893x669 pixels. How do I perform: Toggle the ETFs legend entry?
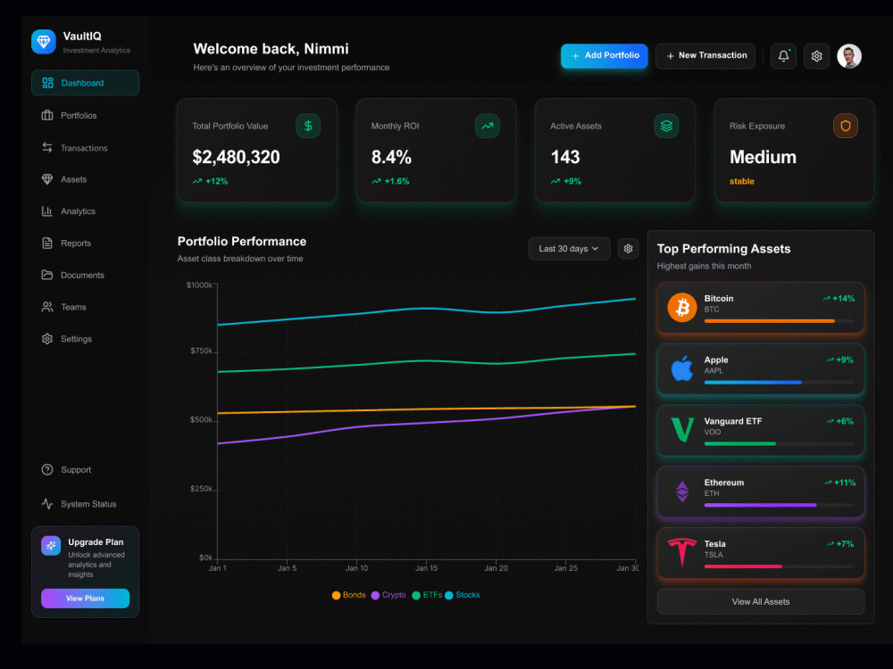click(x=427, y=595)
